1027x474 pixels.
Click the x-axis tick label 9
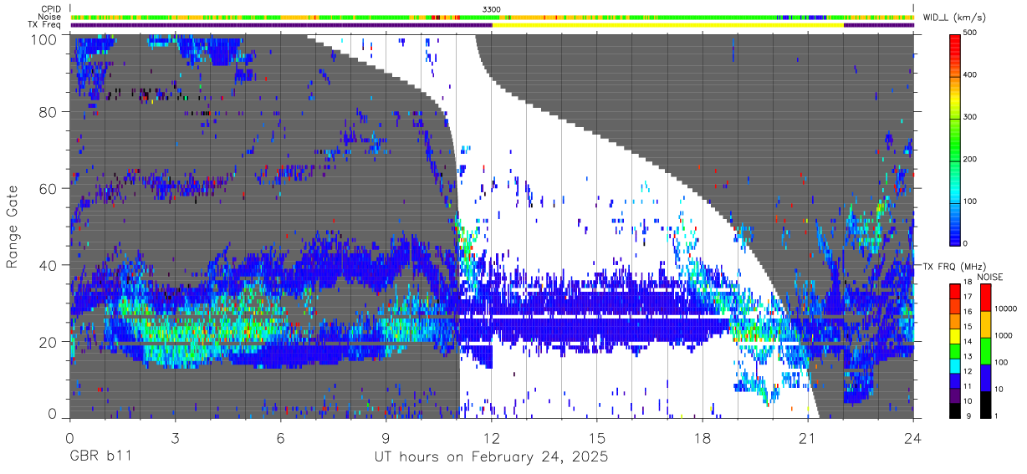pyautogui.click(x=386, y=437)
